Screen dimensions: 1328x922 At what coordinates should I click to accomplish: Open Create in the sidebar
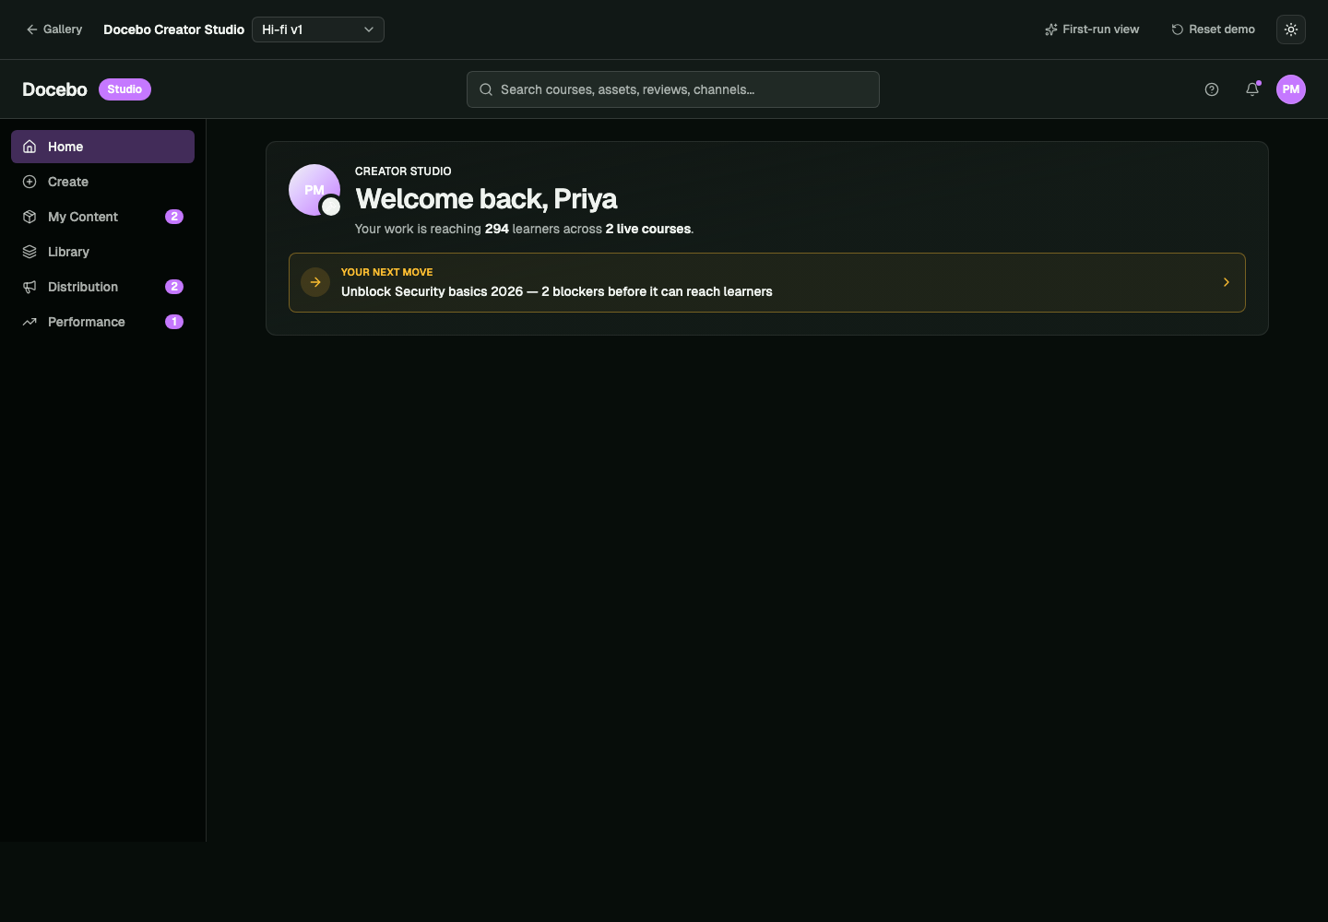102,182
